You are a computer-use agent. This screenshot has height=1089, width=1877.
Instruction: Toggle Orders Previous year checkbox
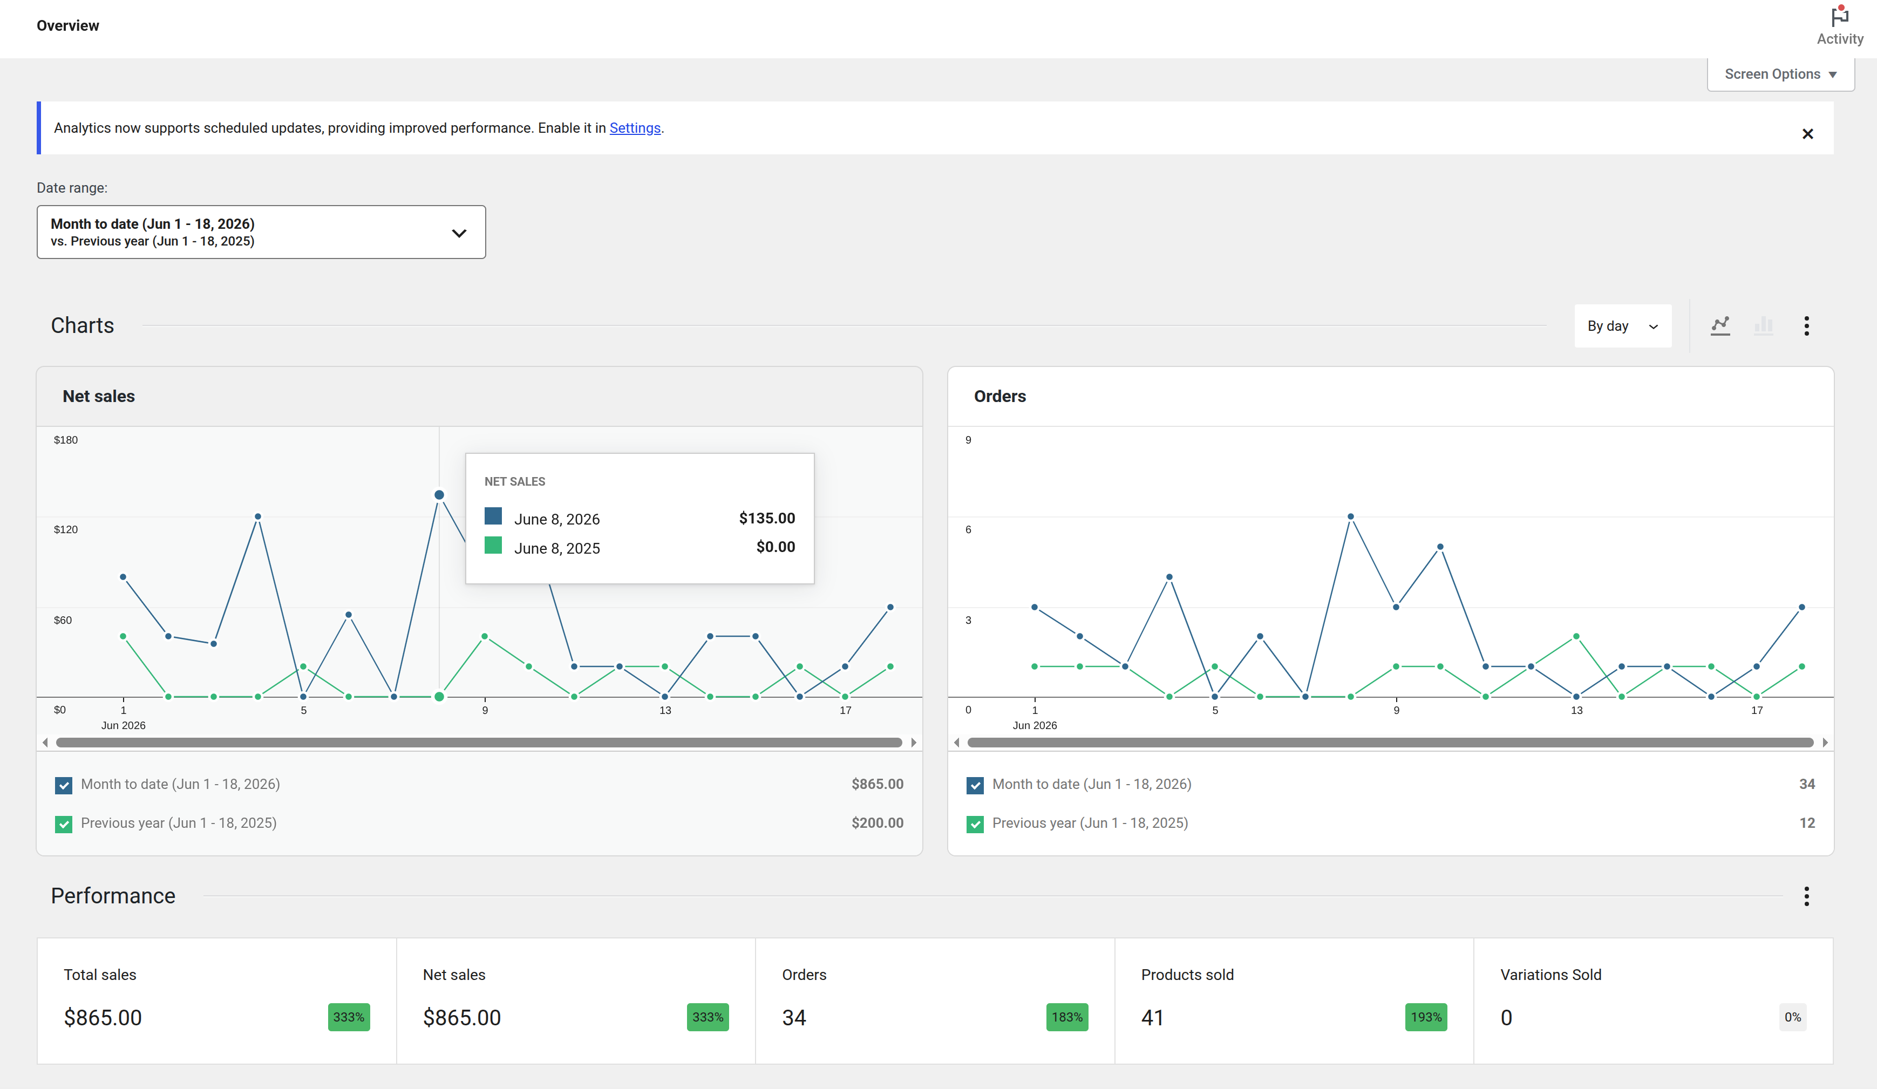[x=975, y=824]
